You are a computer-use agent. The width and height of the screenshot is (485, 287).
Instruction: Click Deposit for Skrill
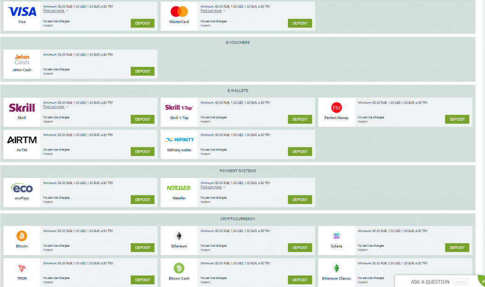pos(143,120)
